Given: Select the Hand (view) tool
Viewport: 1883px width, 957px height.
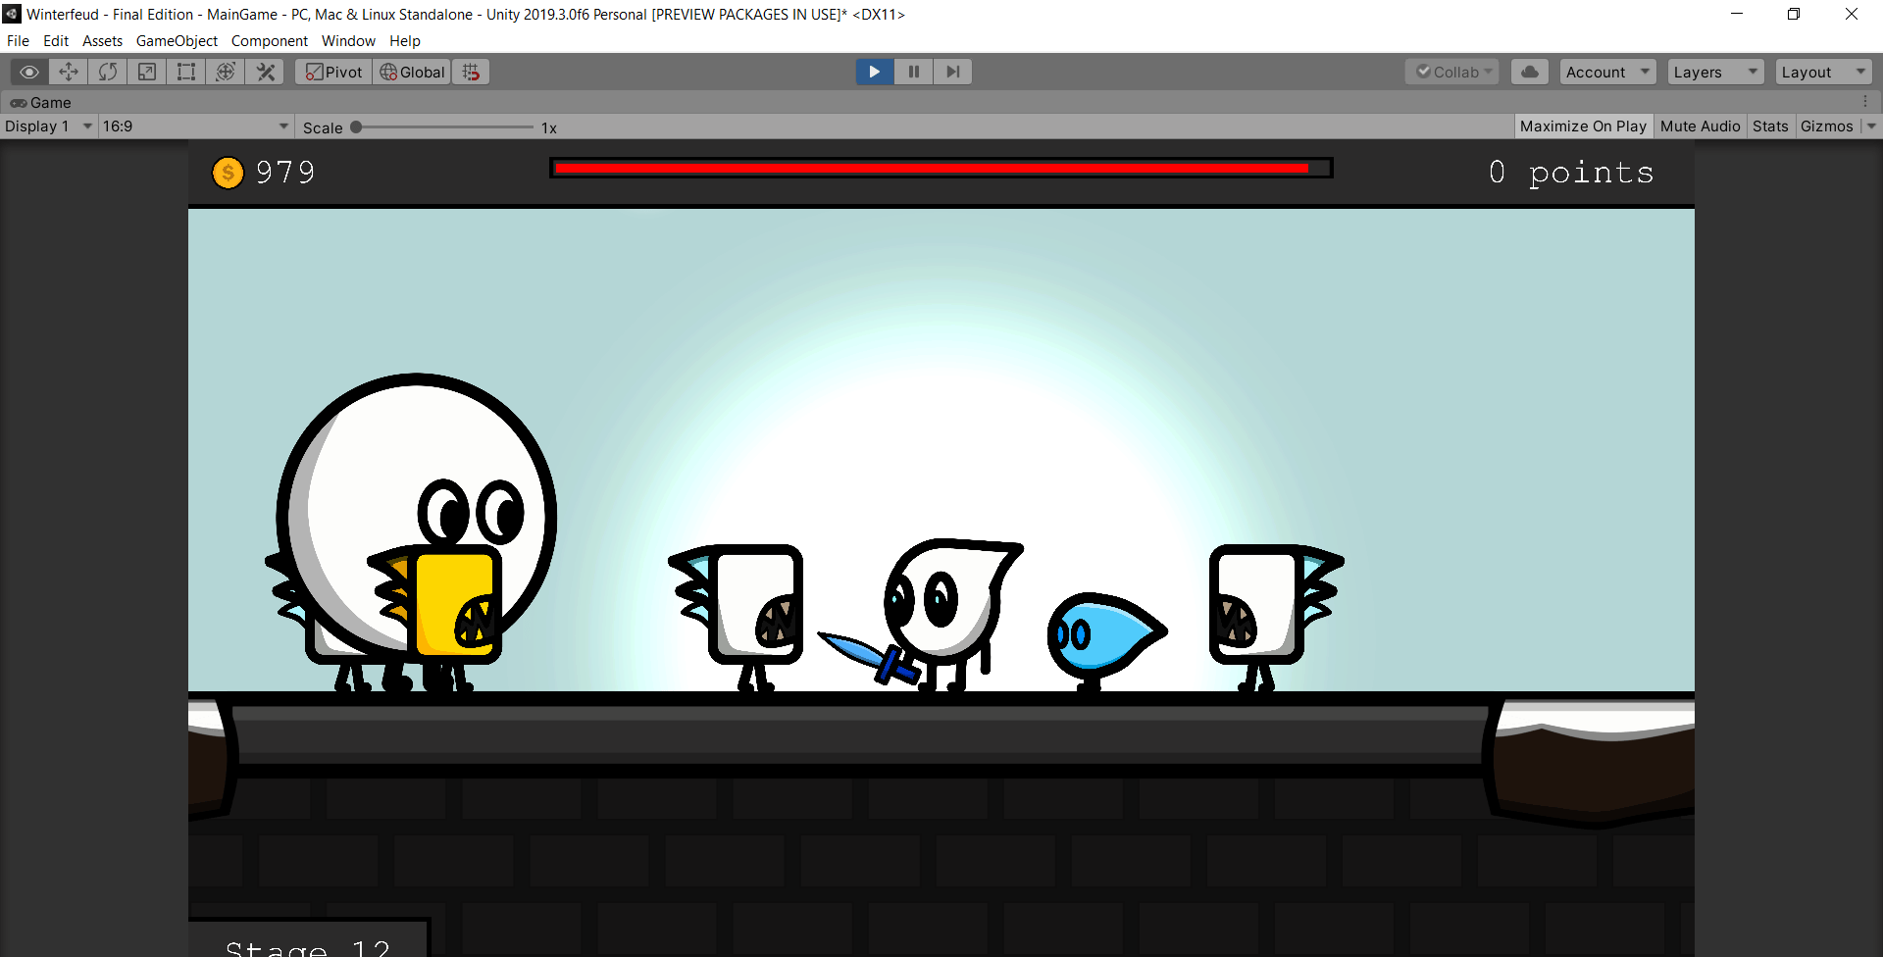Looking at the screenshot, I should coord(29,72).
